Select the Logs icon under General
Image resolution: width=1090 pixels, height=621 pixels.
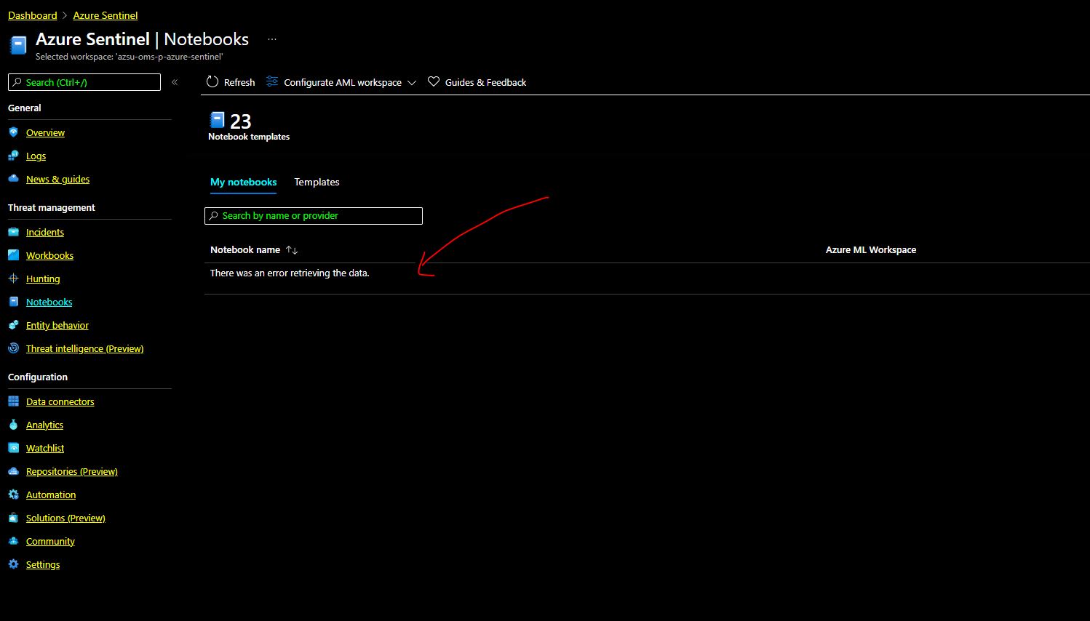(14, 155)
